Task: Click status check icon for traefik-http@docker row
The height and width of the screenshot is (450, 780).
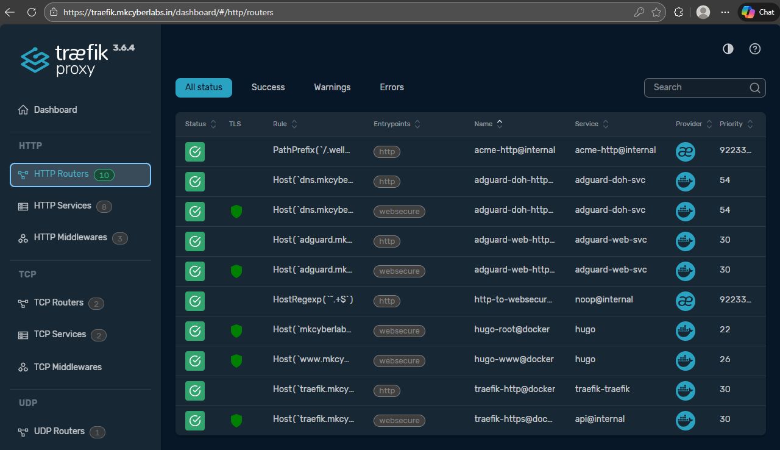Action: [195, 391]
